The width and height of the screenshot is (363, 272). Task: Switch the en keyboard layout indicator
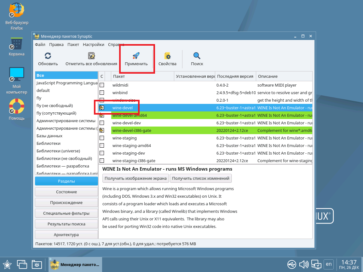click(329, 264)
